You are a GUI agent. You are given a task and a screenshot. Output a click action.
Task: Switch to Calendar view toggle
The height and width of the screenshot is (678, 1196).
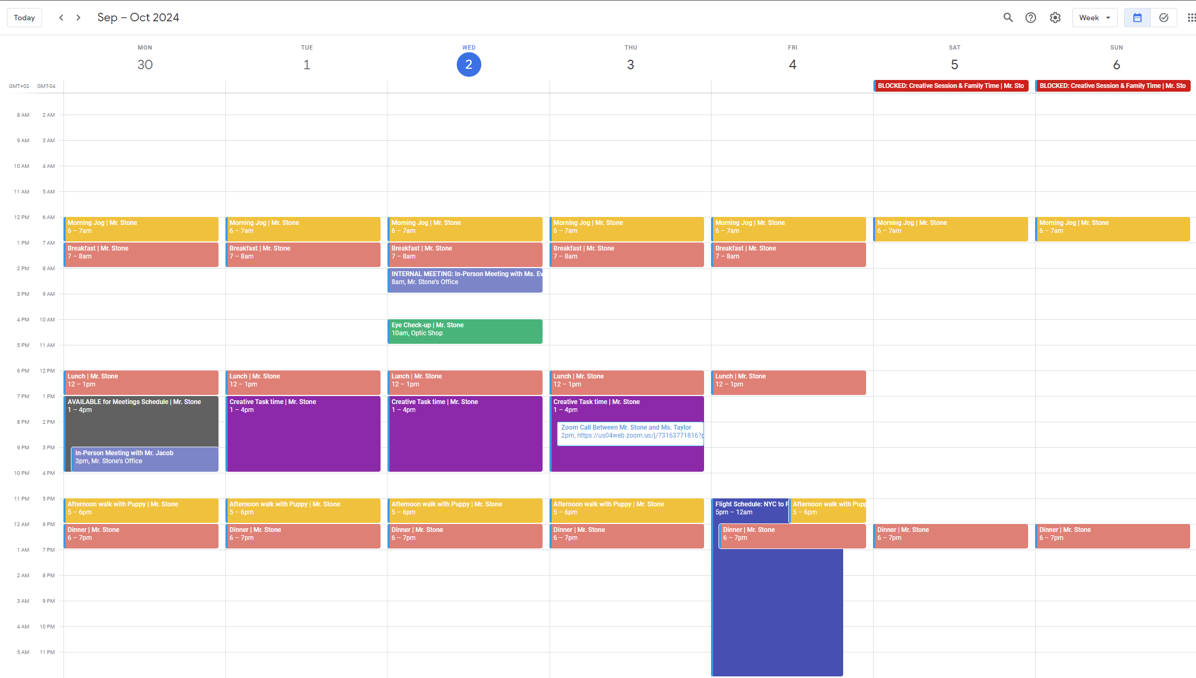coord(1137,18)
